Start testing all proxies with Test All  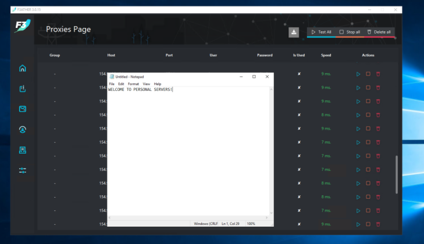[321, 32]
